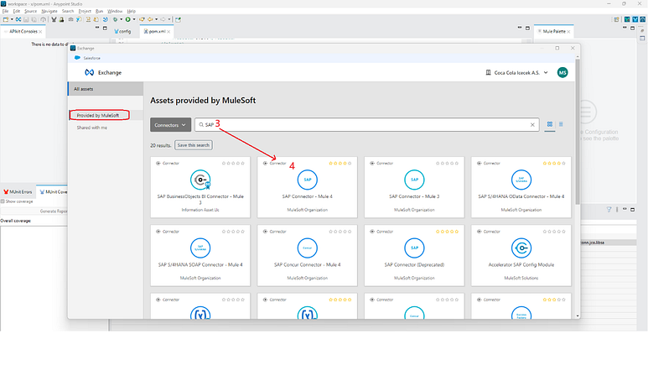648x365 pixels.
Task: Select Provided by MuleSoft in the sidebar
Action: pyautogui.click(x=100, y=116)
